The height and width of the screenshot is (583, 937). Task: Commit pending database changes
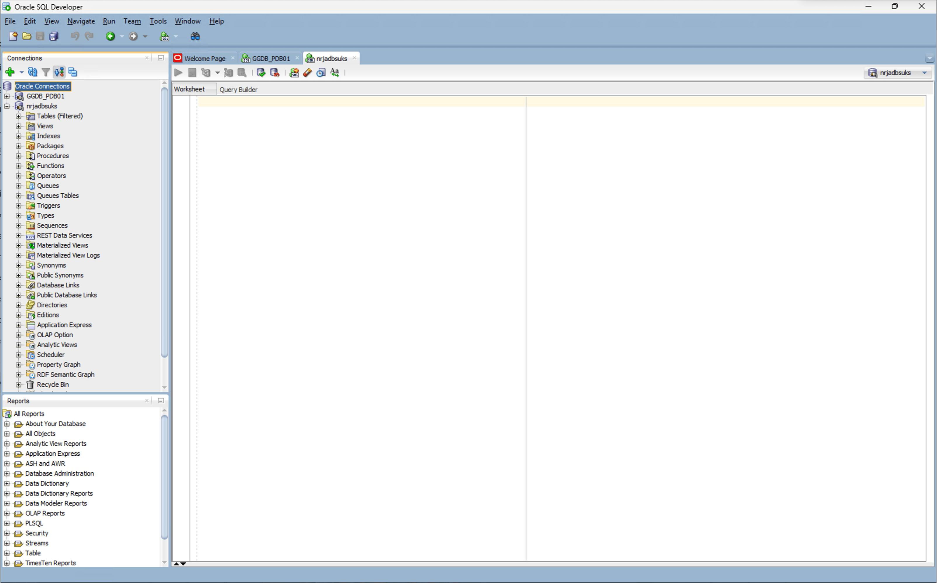tap(261, 72)
